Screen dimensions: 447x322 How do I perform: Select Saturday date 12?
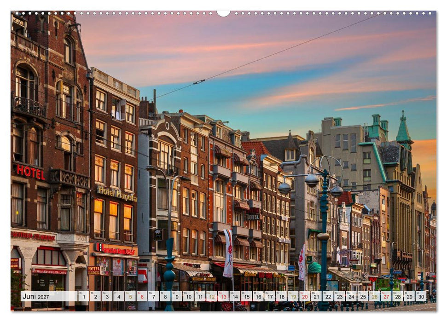click(x=212, y=296)
